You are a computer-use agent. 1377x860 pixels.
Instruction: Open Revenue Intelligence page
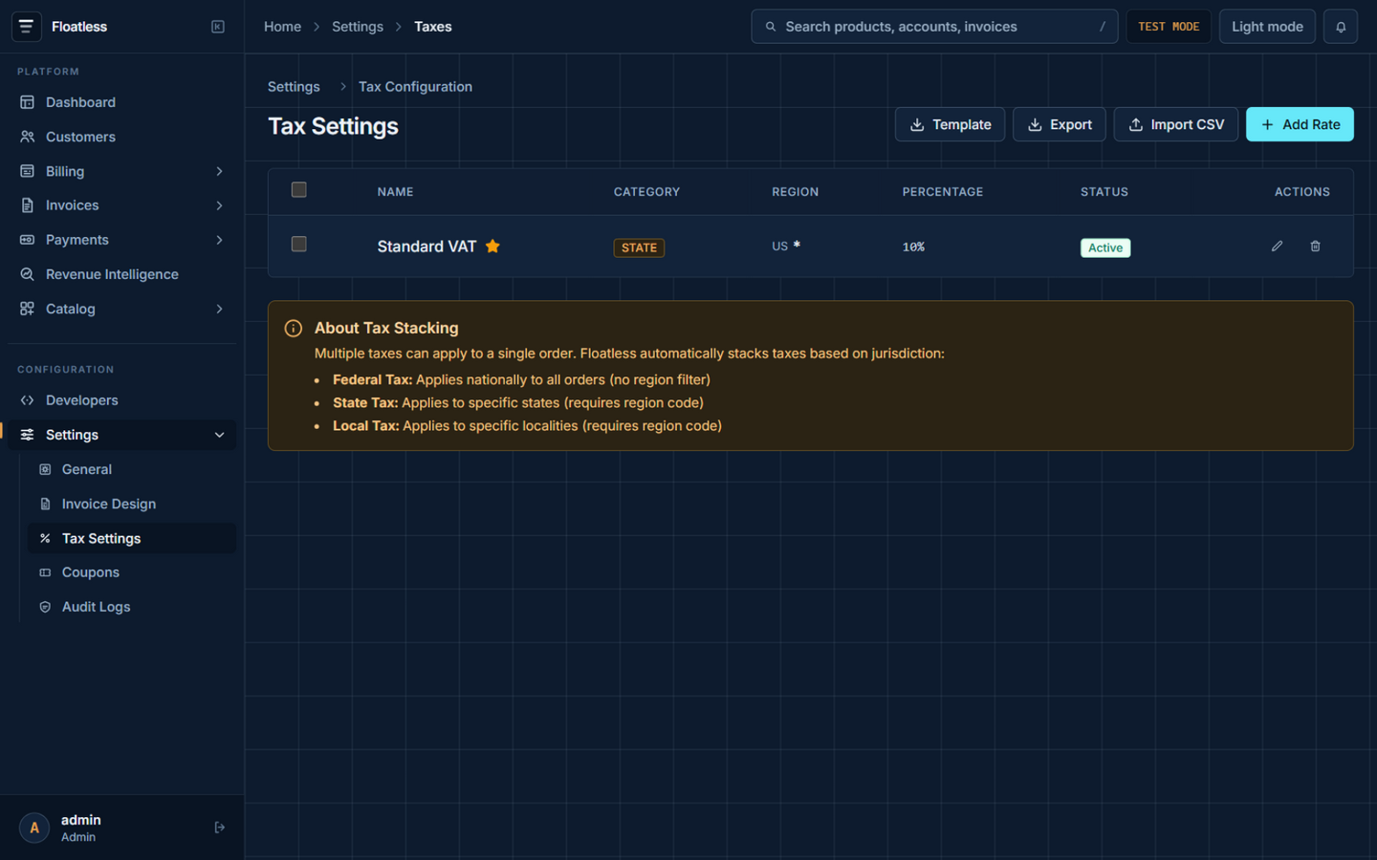click(121, 274)
